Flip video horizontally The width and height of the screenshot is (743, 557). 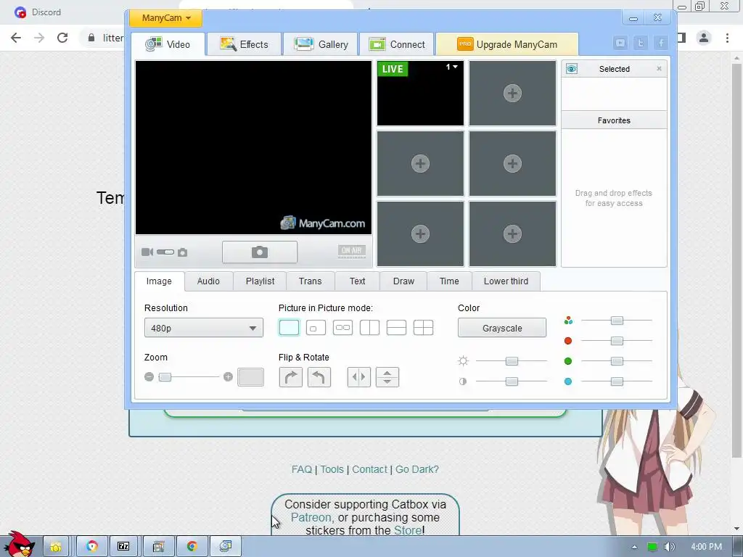point(358,377)
